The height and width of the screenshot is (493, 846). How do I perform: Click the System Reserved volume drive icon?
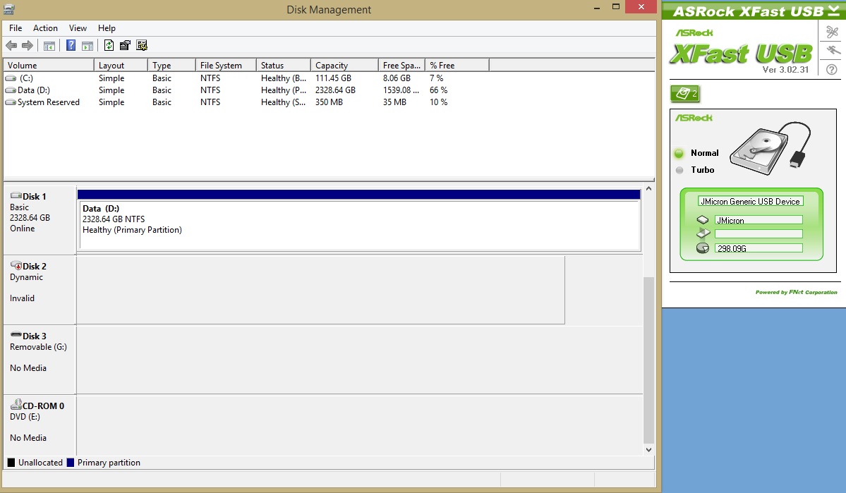(11, 102)
